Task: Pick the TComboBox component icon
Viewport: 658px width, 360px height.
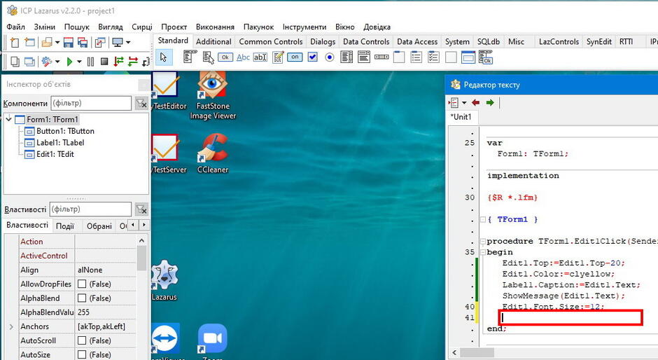Action: [364, 57]
